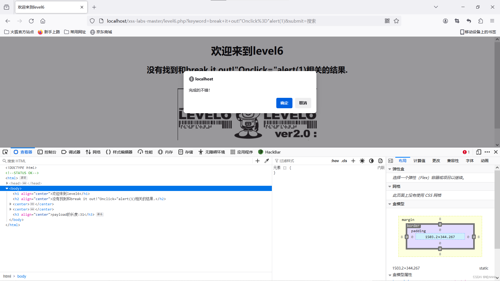Switch to the 控制台 console tab
The image size is (500, 281).
click(47, 152)
